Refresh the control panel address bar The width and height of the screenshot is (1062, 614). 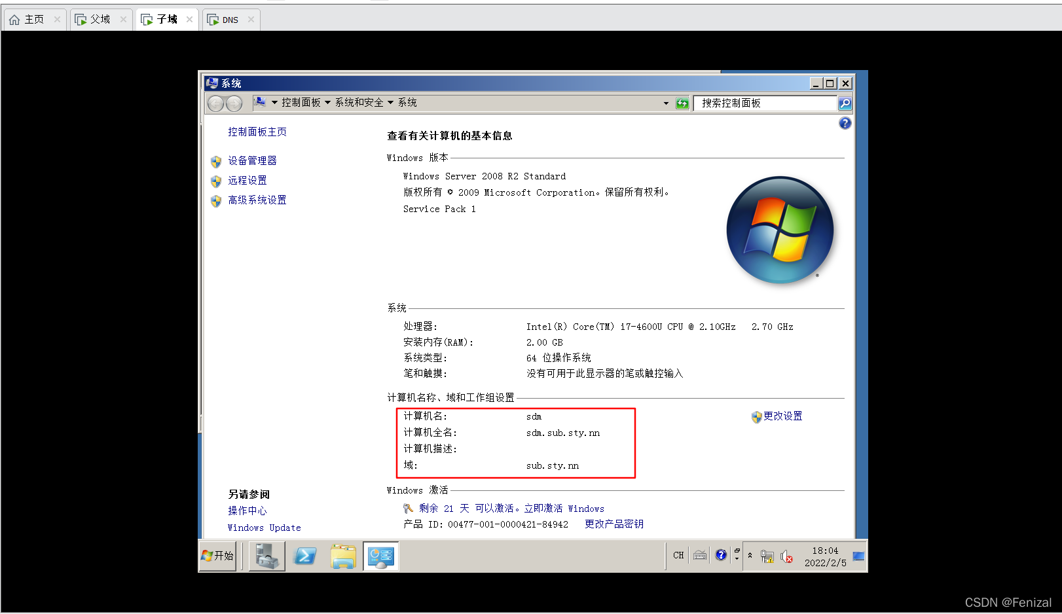682,103
